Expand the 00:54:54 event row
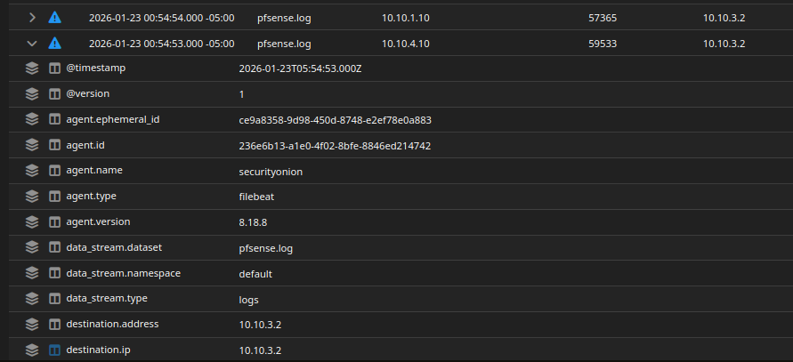Screen dimensions: 793x362 coord(32,17)
